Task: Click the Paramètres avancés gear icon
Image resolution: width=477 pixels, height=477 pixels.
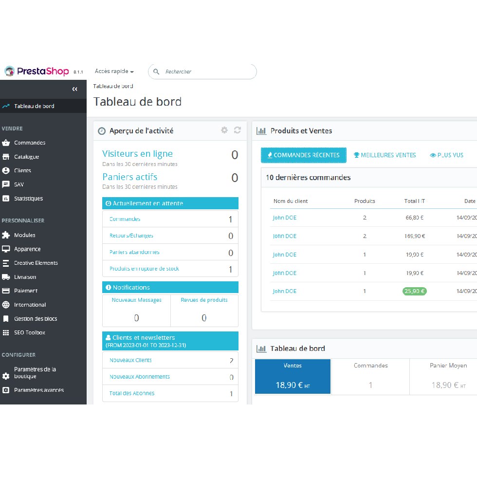Action: pos(6,390)
